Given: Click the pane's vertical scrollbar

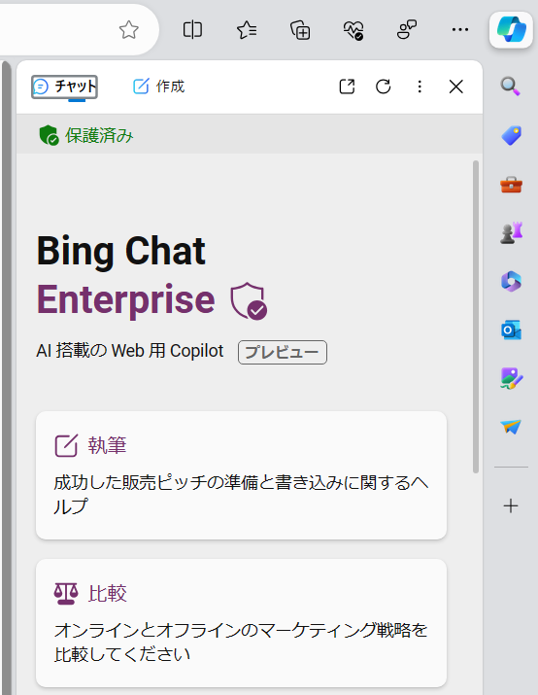Looking at the screenshot, I should (476, 317).
